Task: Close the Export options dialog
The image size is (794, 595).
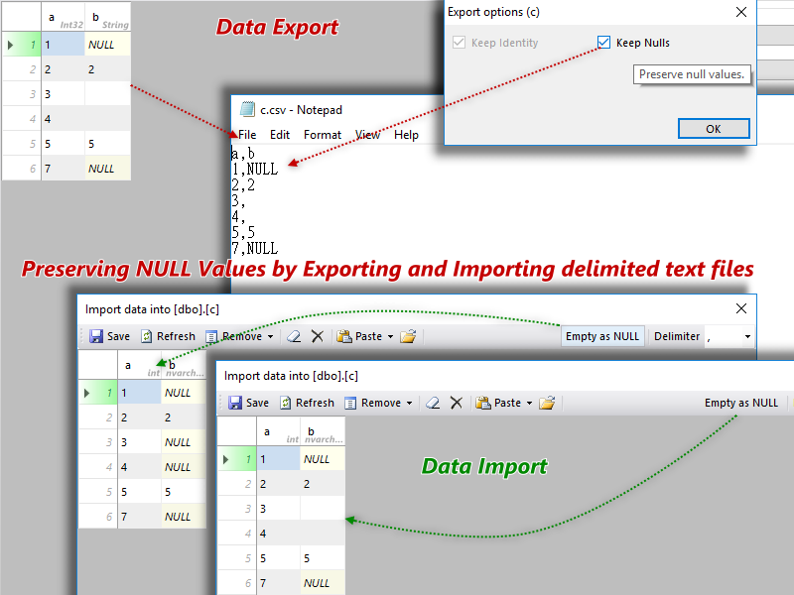Action: pos(740,12)
